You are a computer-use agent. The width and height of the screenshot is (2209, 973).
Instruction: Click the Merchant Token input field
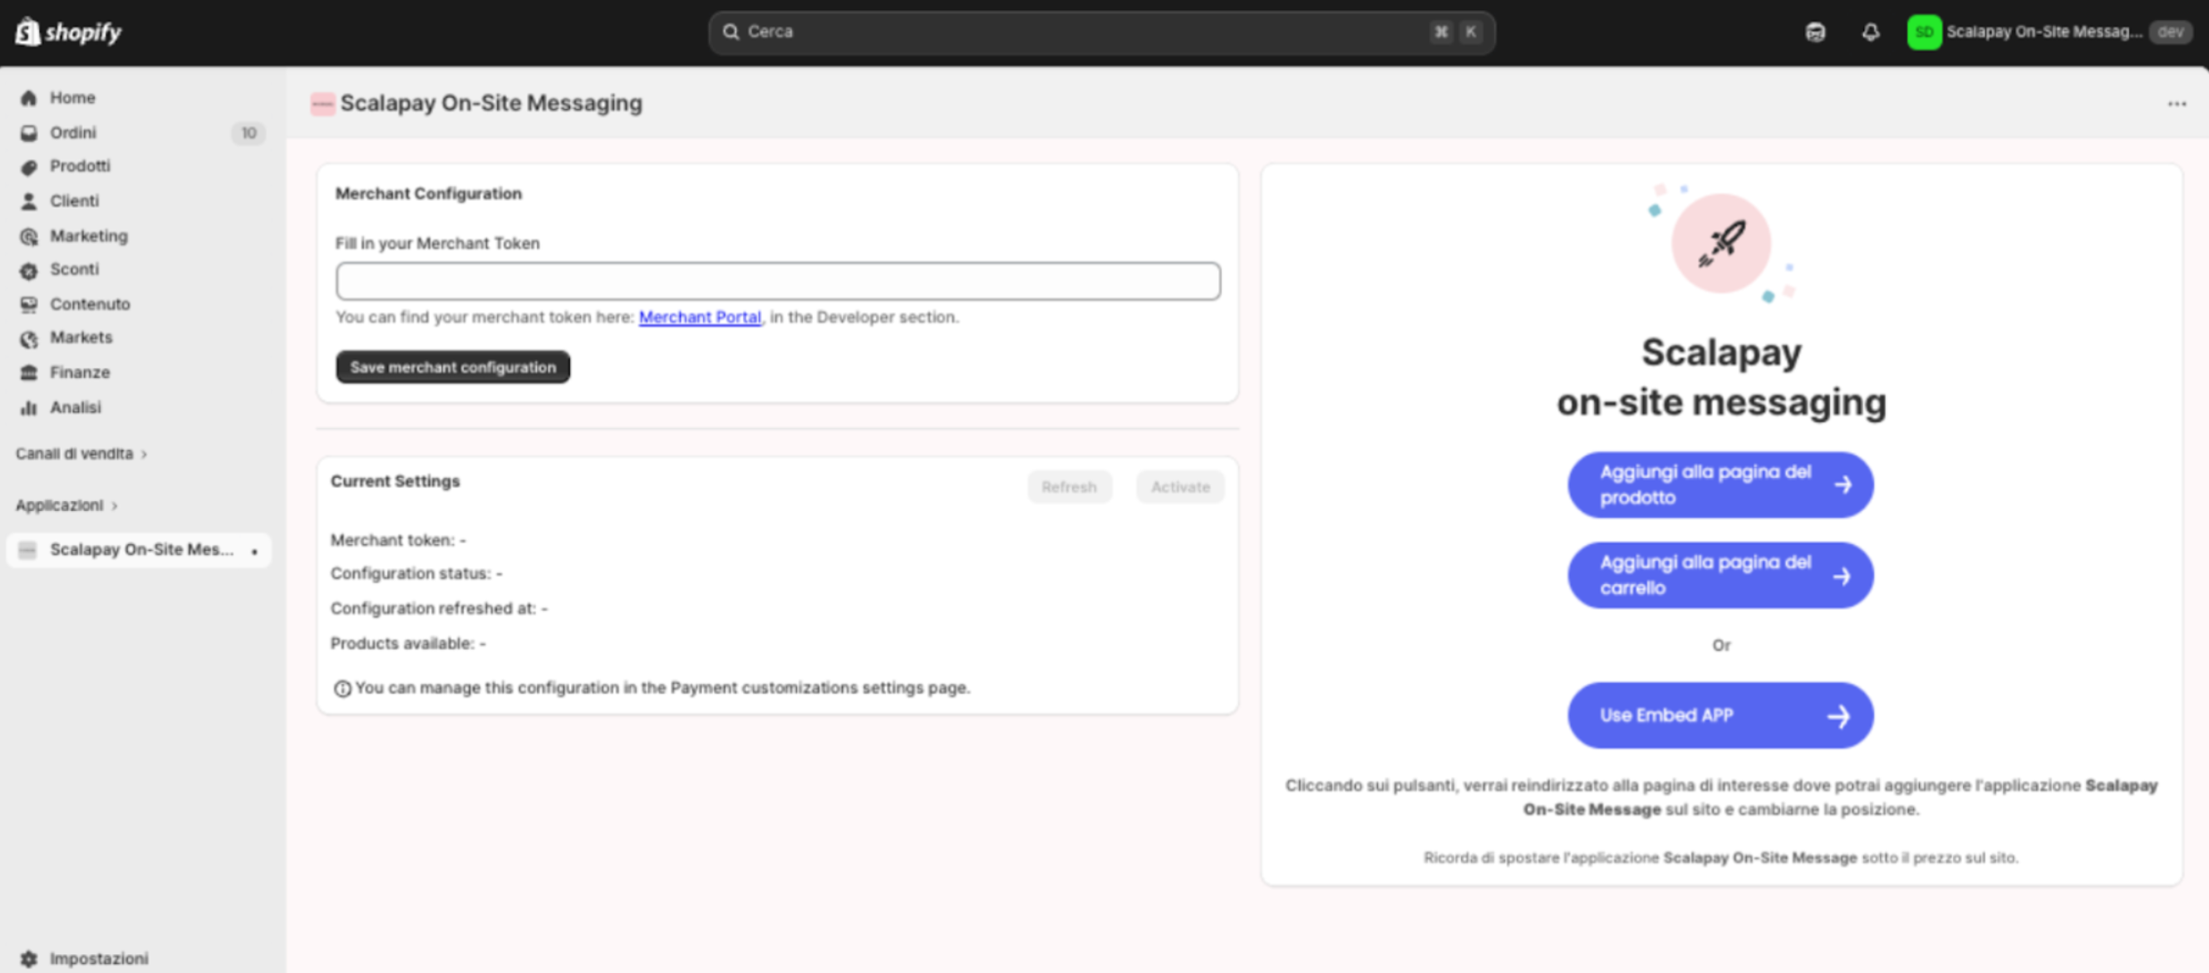pos(777,281)
